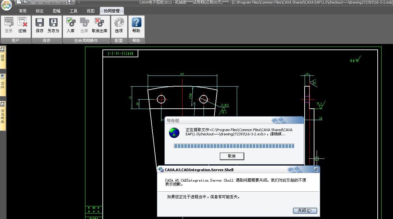Image resolution: width=393 pixels, height=219 pixels.
Task: Click the greyed 出库 checkout button
Action: point(84,25)
